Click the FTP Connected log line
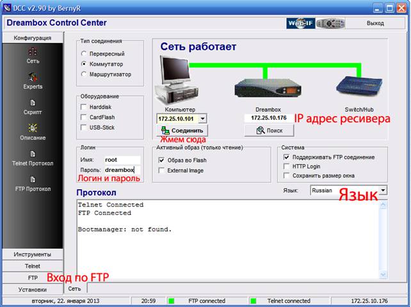The image size is (411, 307). click(104, 213)
